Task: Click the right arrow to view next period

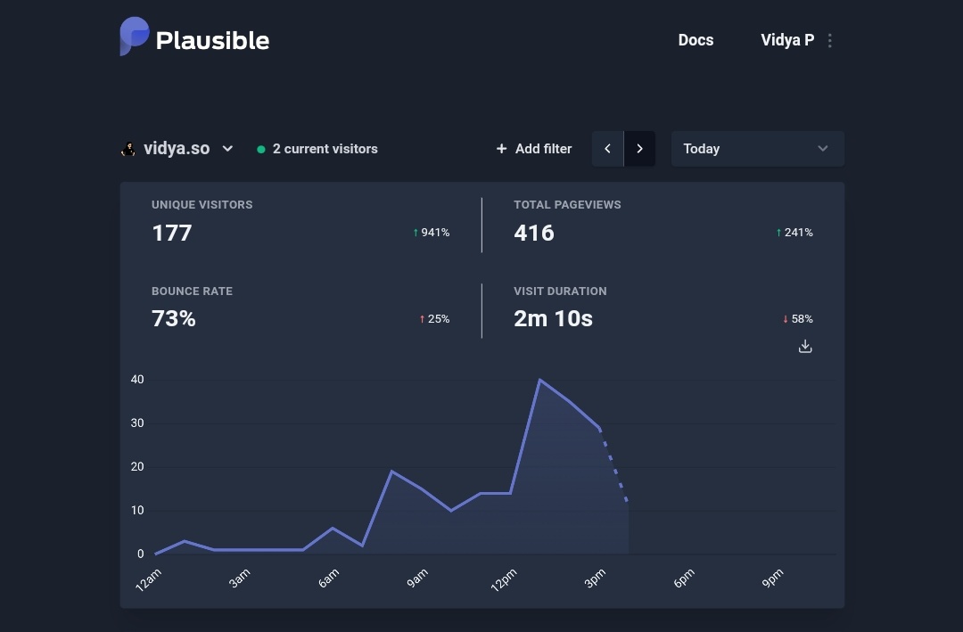Action: coord(639,148)
